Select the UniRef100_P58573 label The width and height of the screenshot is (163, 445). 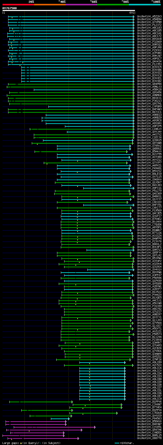(x=149, y=334)
